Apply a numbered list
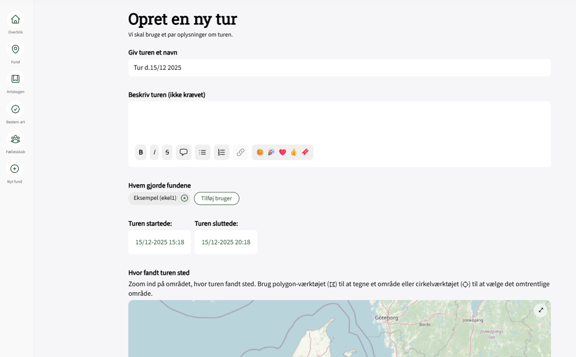Viewport: 576px width, 357px height. click(x=221, y=152)
